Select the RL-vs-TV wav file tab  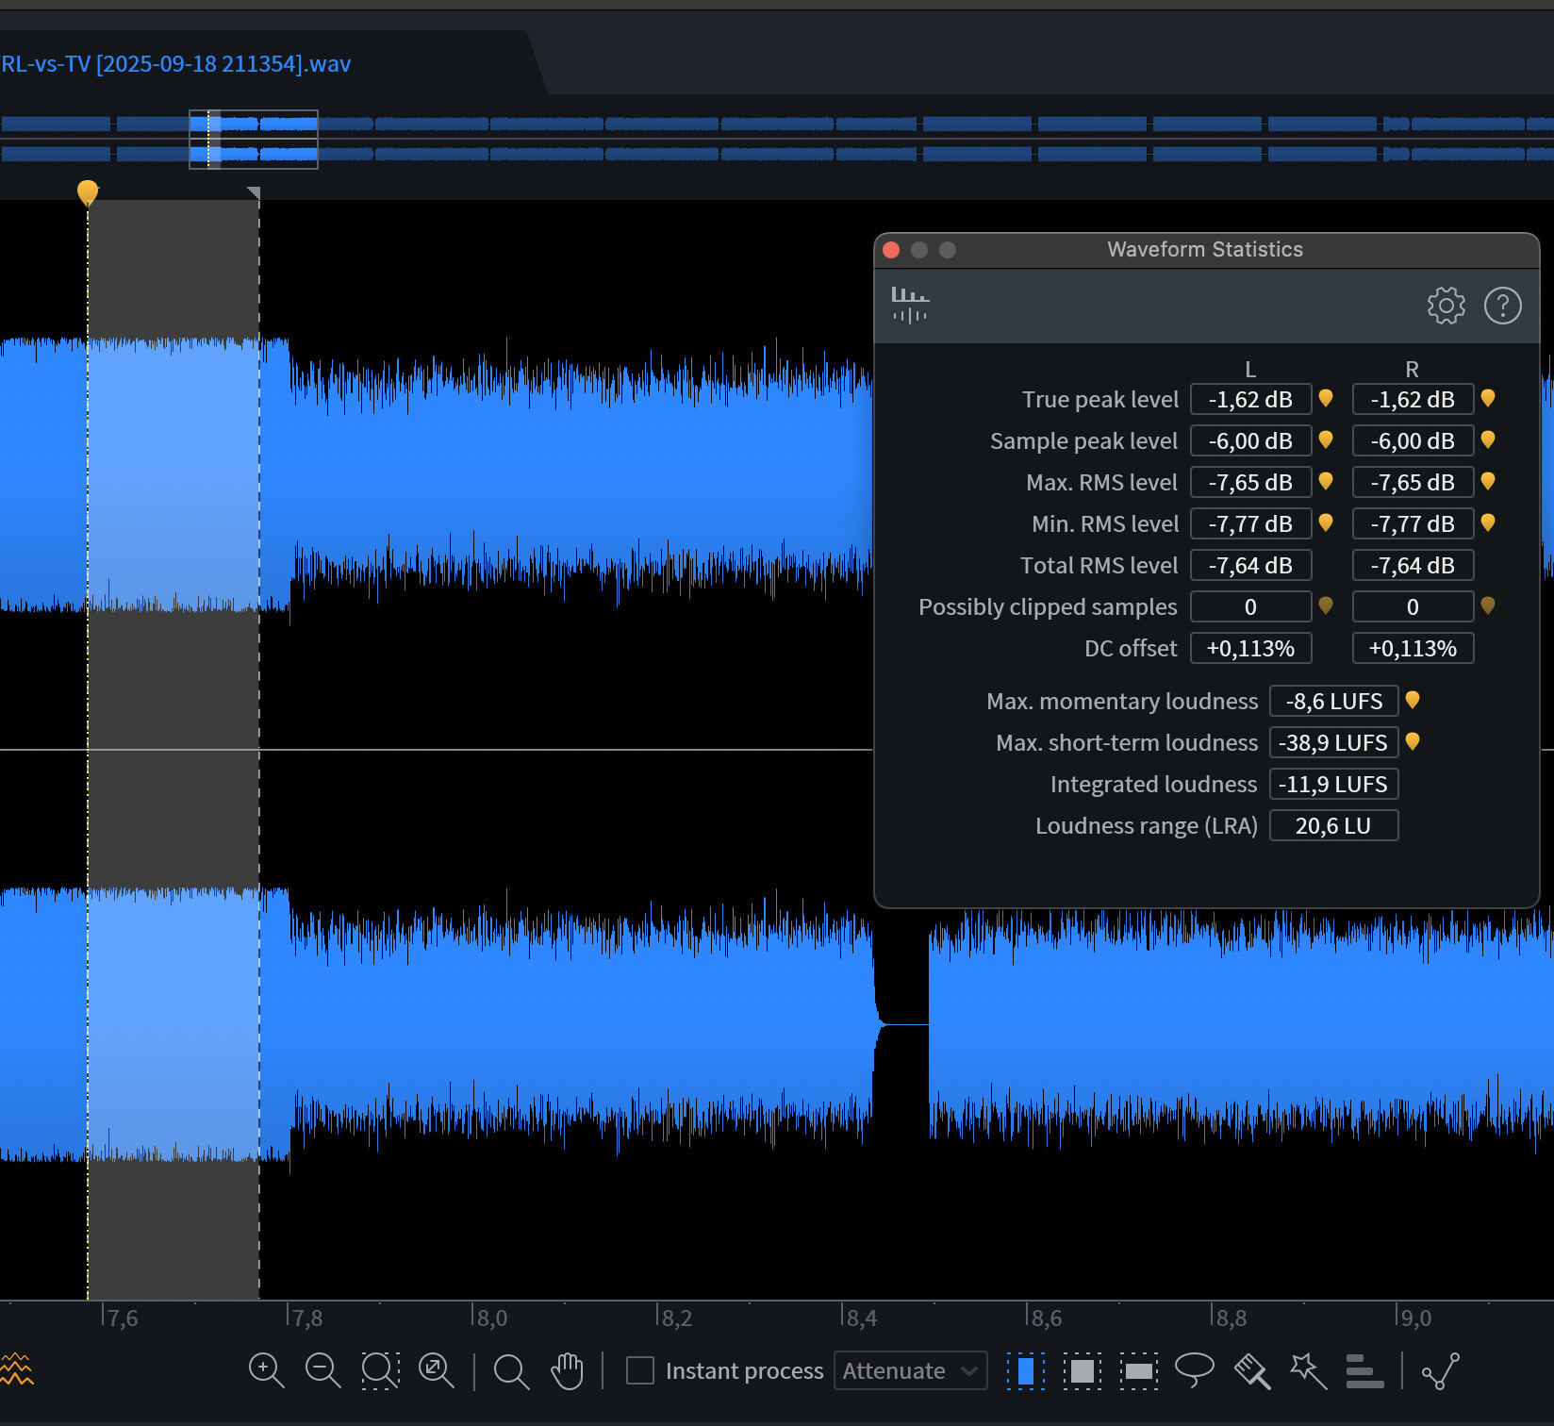(x=176, y=64)
